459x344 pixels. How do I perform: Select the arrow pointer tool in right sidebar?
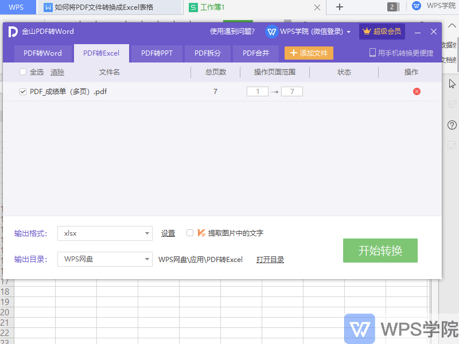pyautogui.click(x=452, y=84)
